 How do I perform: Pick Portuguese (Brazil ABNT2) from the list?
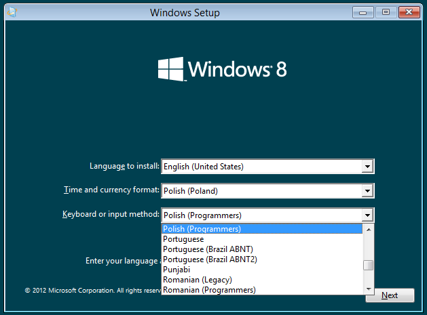[x=210, y=259]
